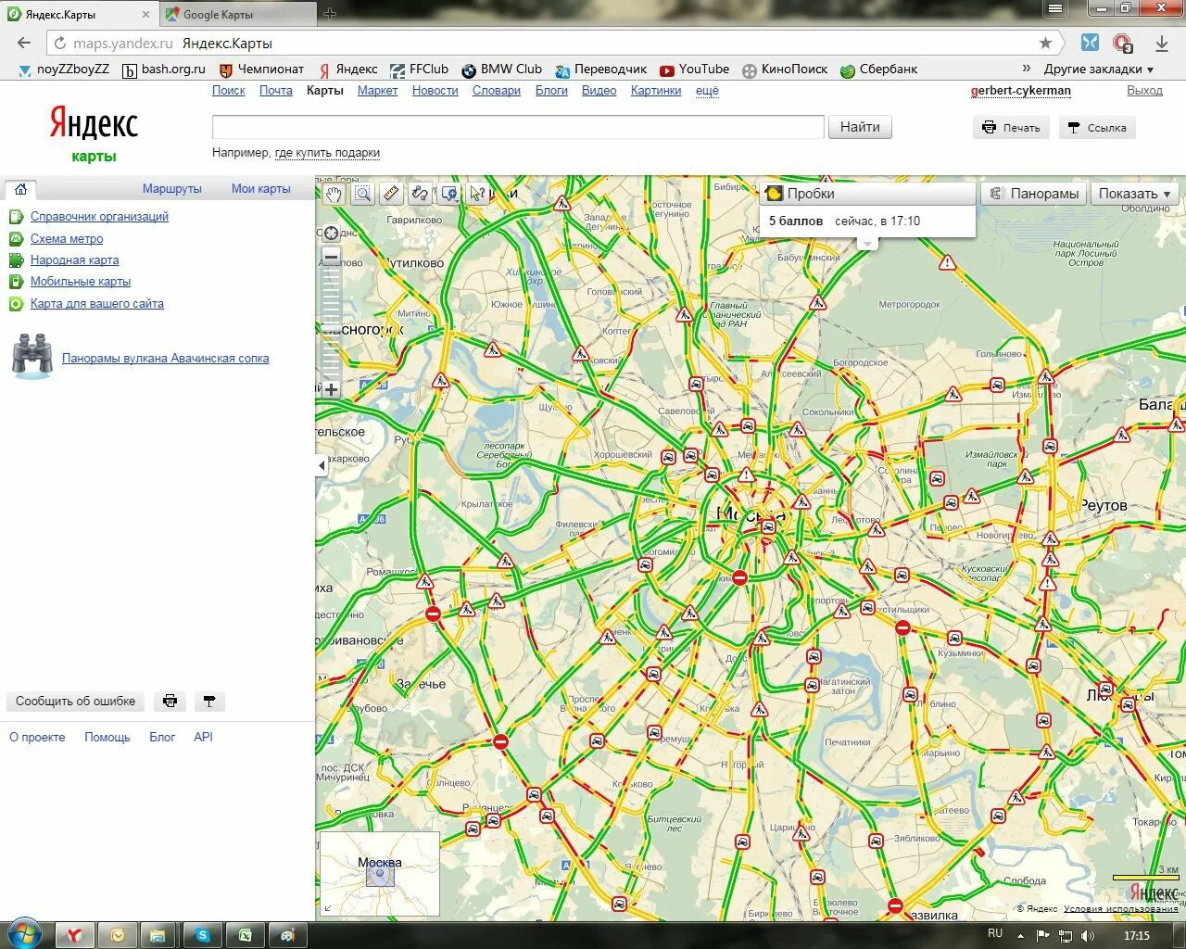Click the add comment marker tool

pyautogui.click(x=449, y=193)
